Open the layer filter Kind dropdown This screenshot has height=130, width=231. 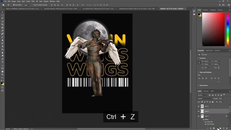[x=202, y=95]
